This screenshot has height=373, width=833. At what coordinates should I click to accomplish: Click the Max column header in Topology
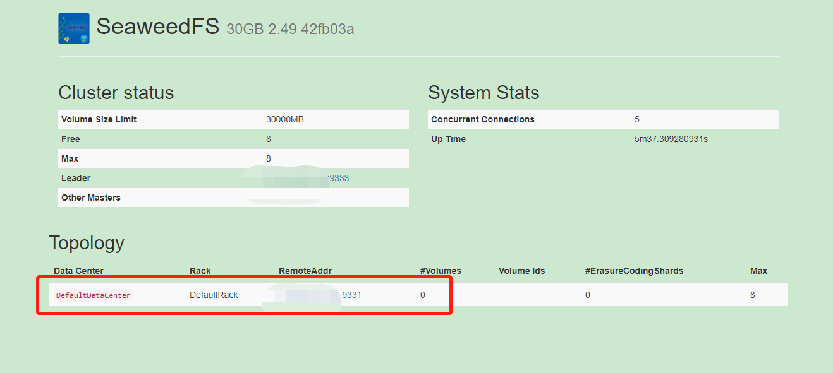tap(758, 271)
